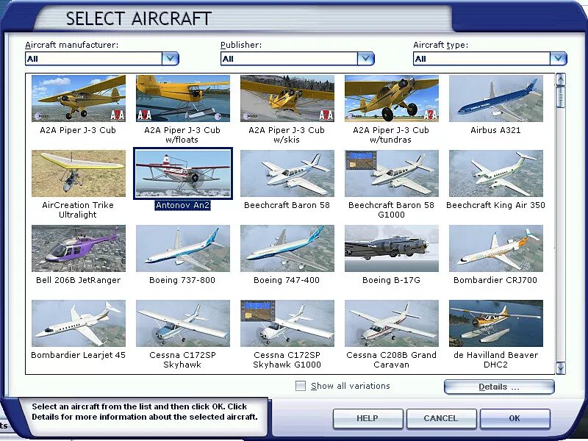Enable the Show all variations checkbox

click(301, 386)
